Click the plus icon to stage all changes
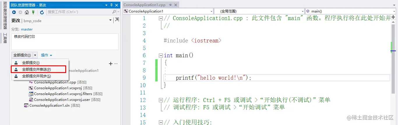 pyautogui.click(x=110, y=63)
